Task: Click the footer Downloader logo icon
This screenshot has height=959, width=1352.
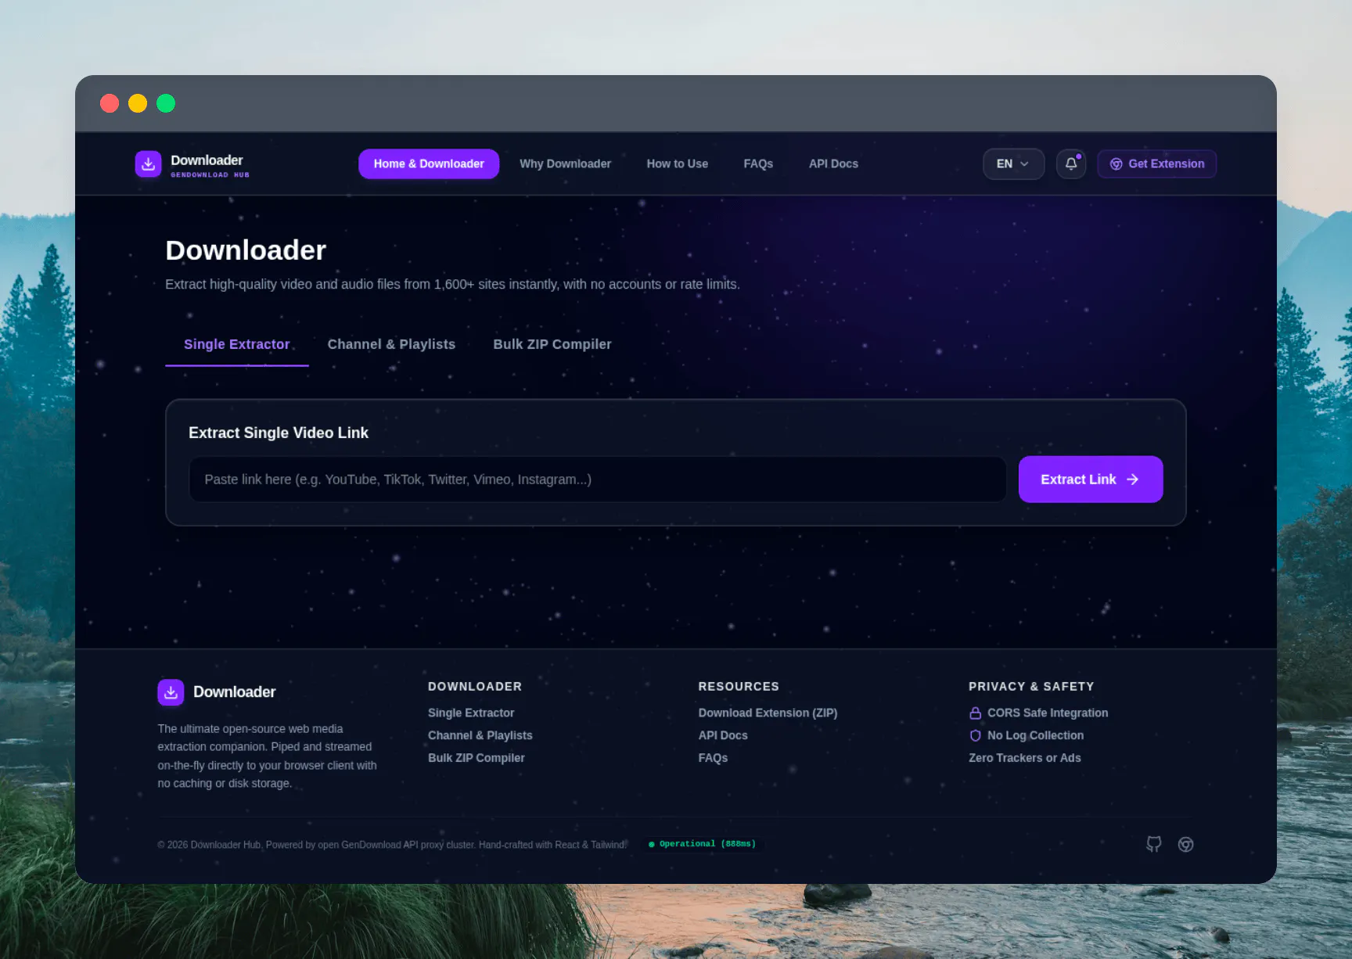Action: tap(171, 692)
